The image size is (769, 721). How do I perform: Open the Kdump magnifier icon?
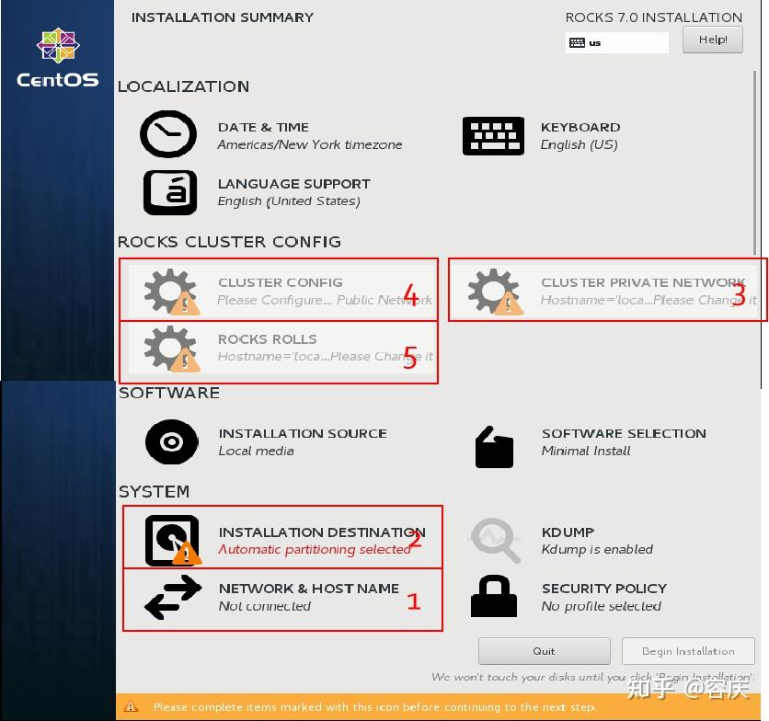[495, 541]
